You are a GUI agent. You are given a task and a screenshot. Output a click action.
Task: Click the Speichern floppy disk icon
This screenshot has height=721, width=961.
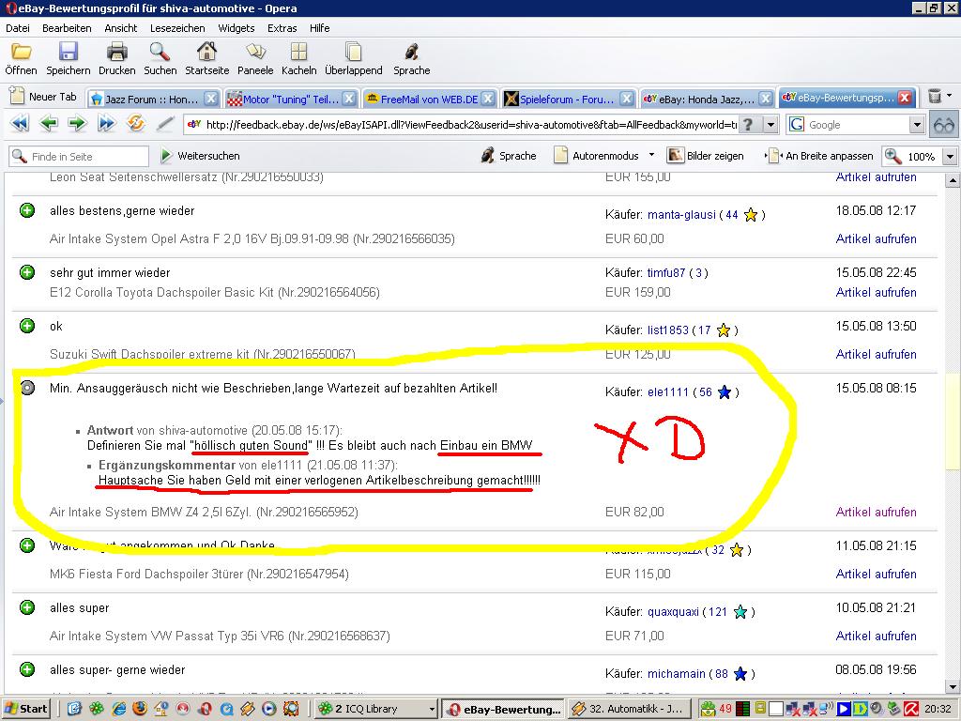click(68, 52)
